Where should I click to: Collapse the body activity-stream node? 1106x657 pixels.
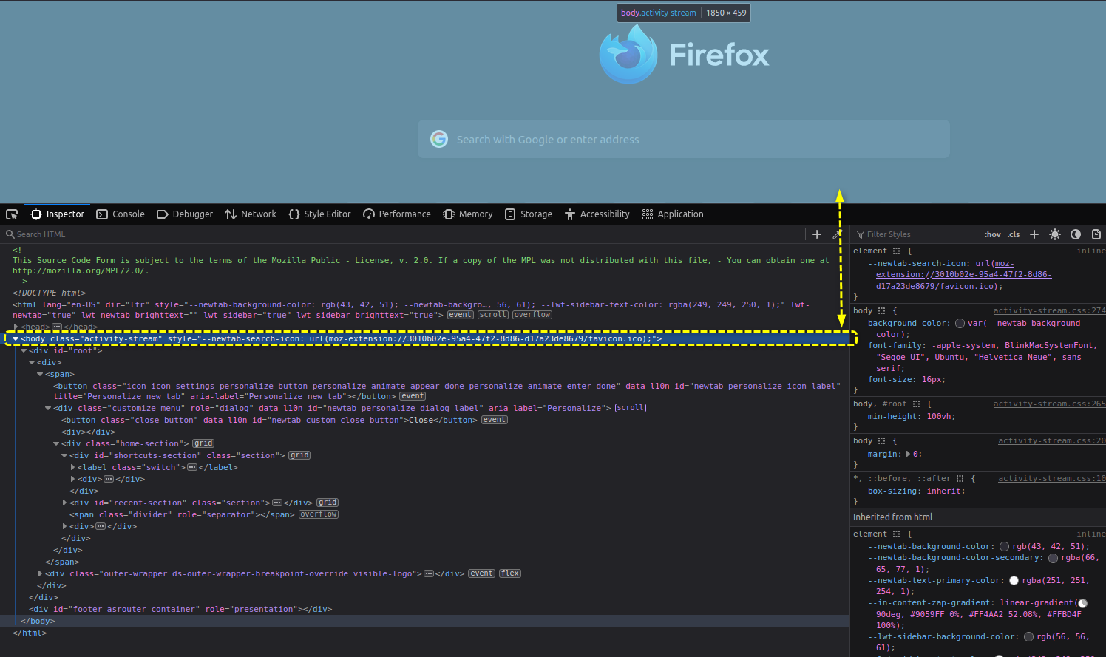(16, 338)
